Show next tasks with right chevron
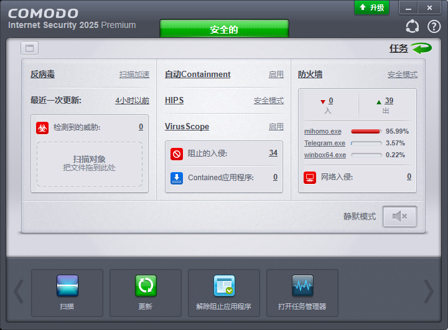Viewport: 448px width, 330px height. coord(429,291)
